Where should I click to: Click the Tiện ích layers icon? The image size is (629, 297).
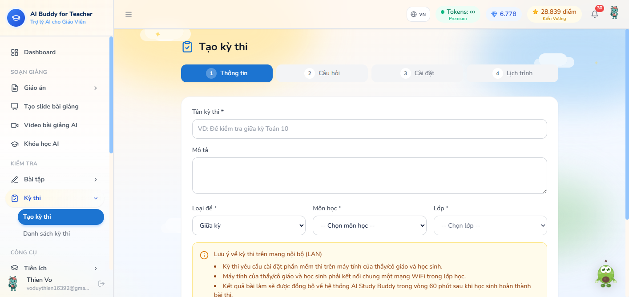tap(15, 268)
